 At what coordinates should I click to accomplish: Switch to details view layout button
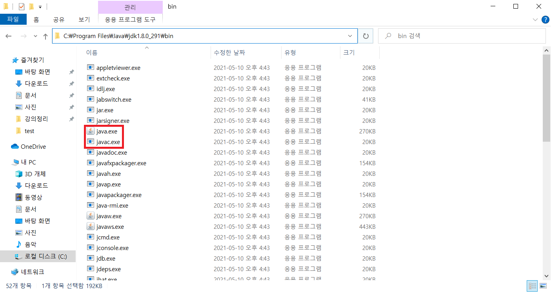tap(533, 286)
